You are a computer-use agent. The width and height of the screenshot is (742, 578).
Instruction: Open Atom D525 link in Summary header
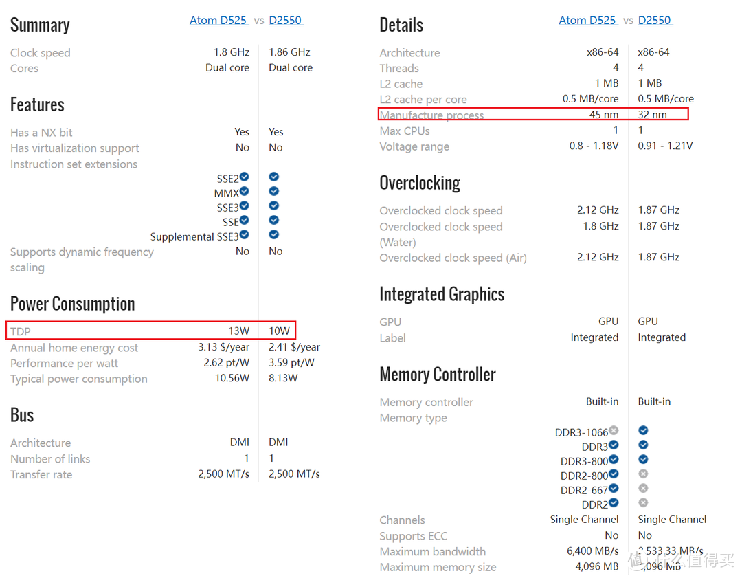coord(219,21)
